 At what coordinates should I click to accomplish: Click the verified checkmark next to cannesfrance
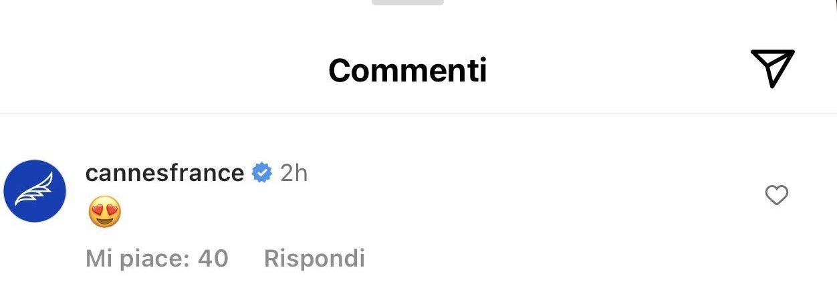(261, 173)
